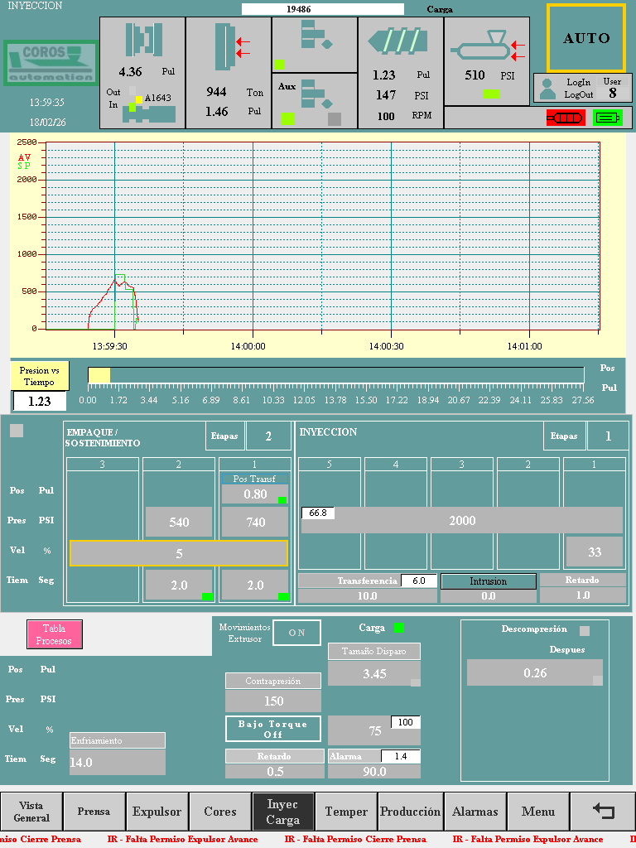Toggle Movimientos Extrusor ON switch
This screenshot has width=636, height=848.
296,632
